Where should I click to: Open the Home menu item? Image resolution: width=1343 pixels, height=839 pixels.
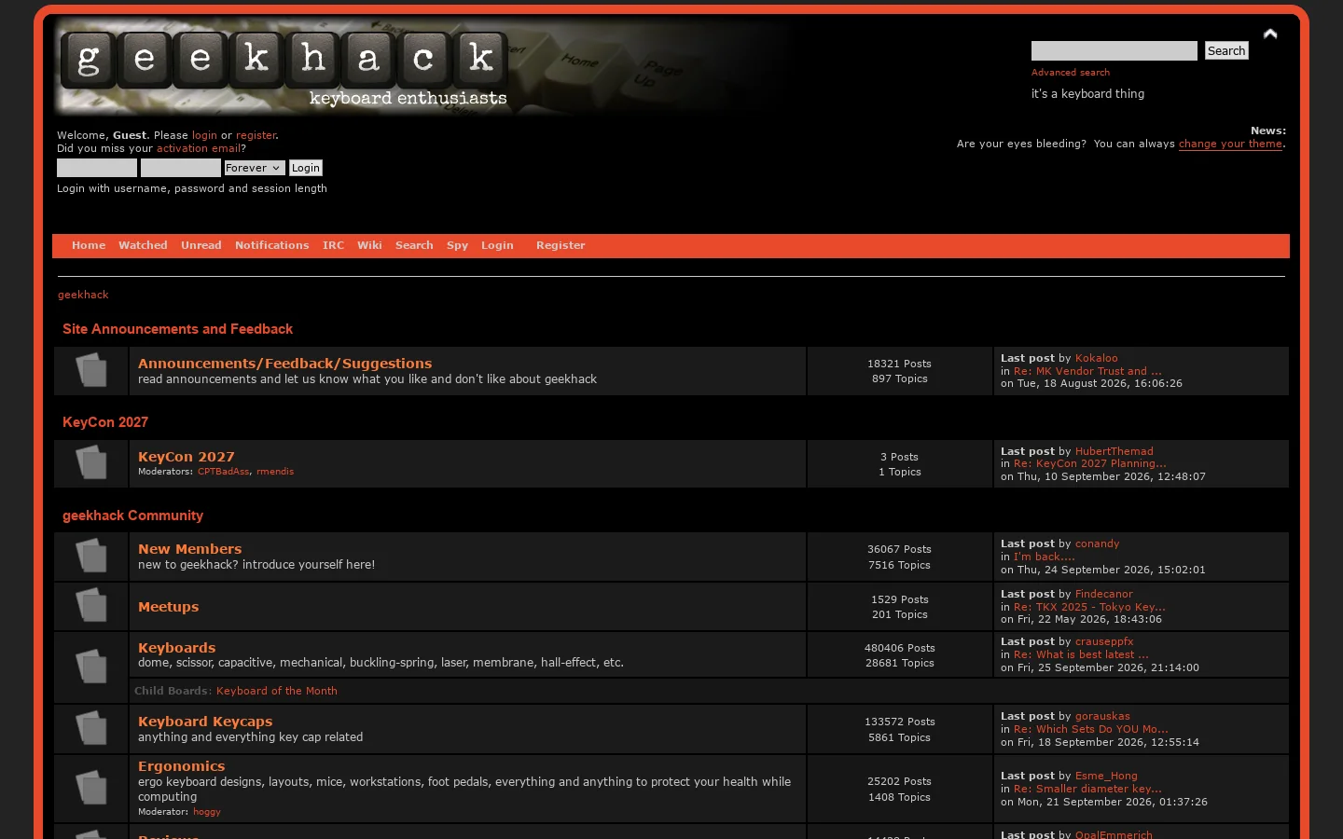[89, 245]
